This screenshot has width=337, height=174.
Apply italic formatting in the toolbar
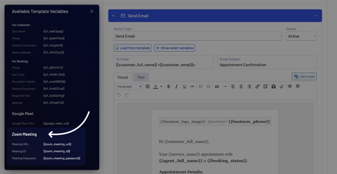[176, 87]
